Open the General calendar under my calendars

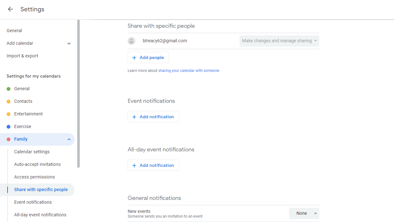click(x=22, y=89)
